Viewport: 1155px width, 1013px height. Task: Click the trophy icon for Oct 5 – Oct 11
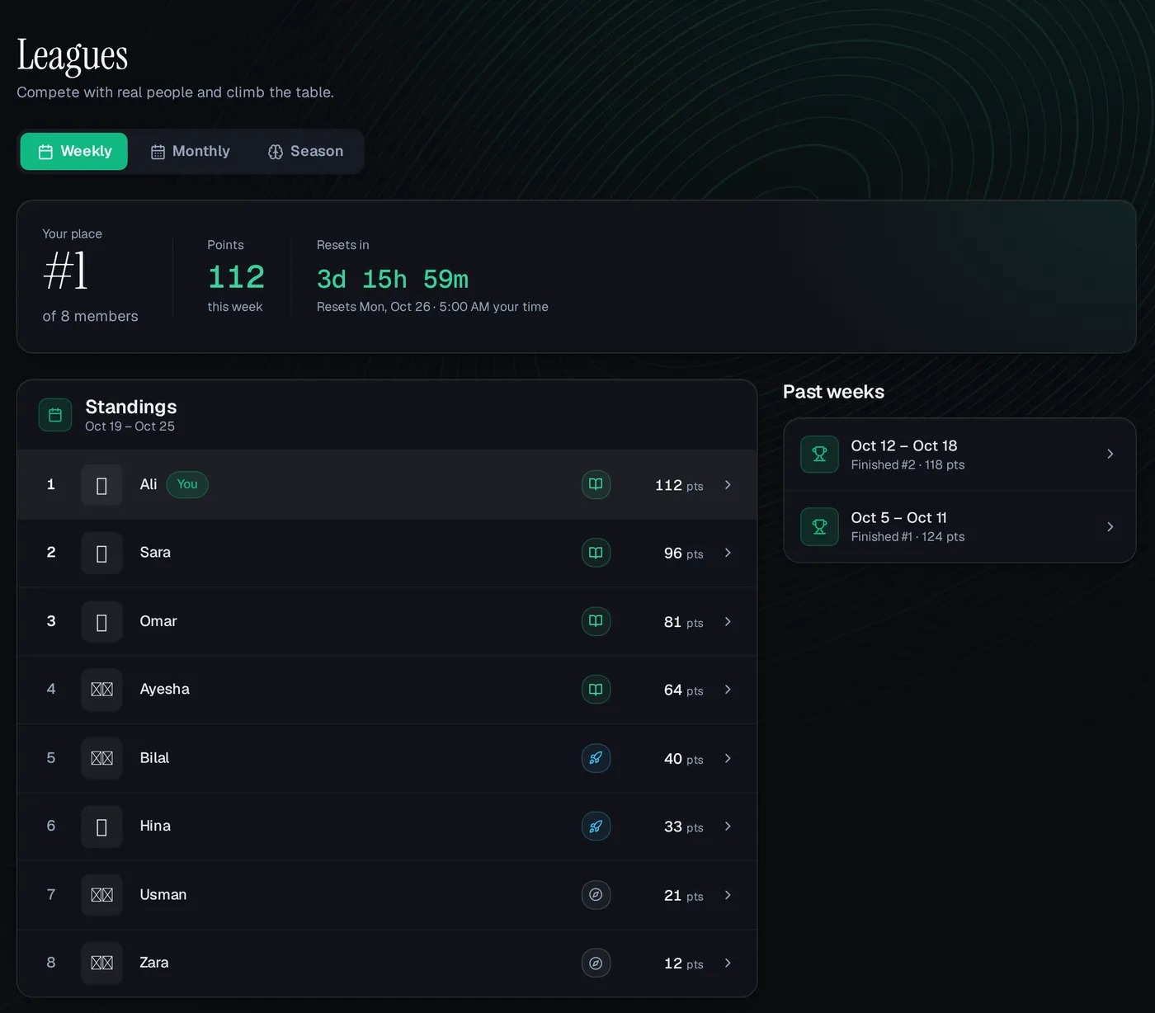[x=819, y=526]
